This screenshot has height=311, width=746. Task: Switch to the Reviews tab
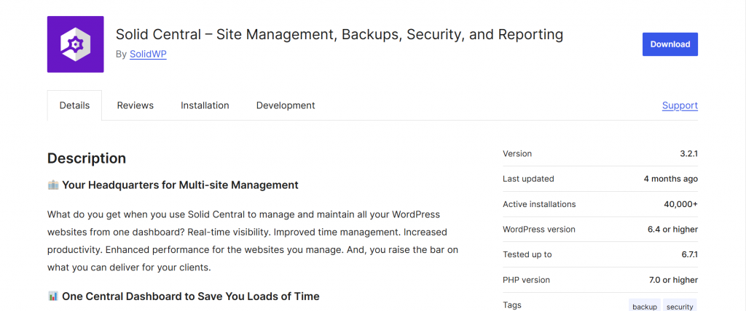[x=135, y=105]
